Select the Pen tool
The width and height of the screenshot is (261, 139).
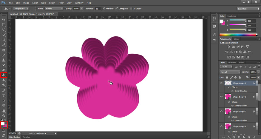[4, 90]
